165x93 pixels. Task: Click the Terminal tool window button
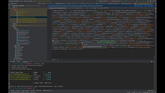[x=39, y=90]
